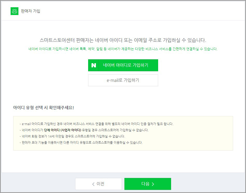Click the main heading about 스마트스토어센터 판매자 가입

123,40
